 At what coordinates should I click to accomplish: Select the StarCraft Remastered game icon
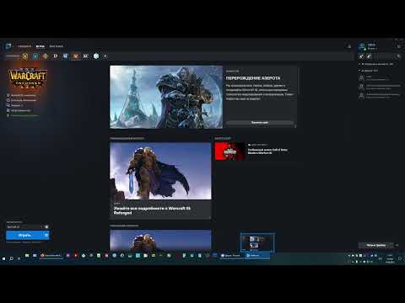(86, 56)
